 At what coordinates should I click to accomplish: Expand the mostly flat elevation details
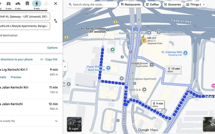pos(56,121)
